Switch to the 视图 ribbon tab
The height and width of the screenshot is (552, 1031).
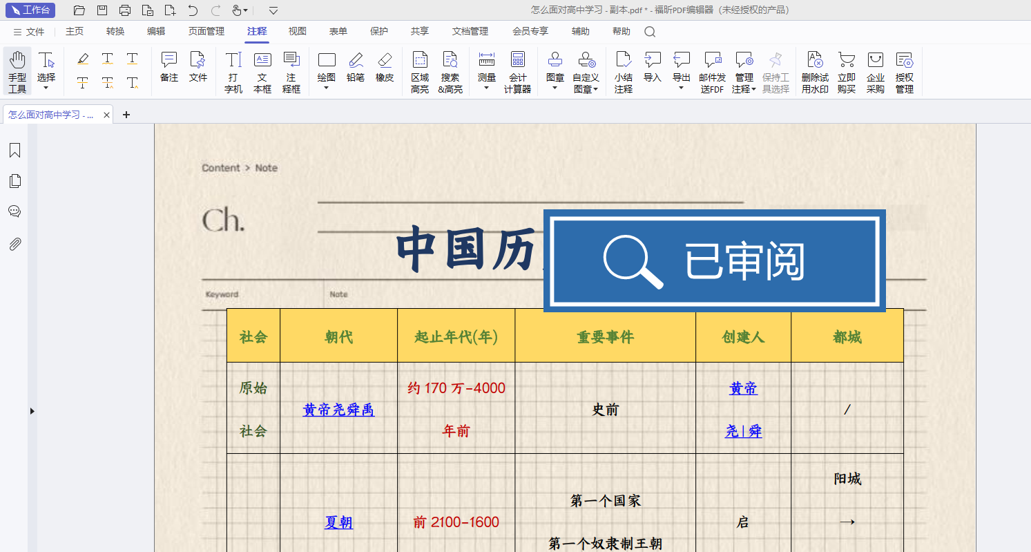[298, 31]
